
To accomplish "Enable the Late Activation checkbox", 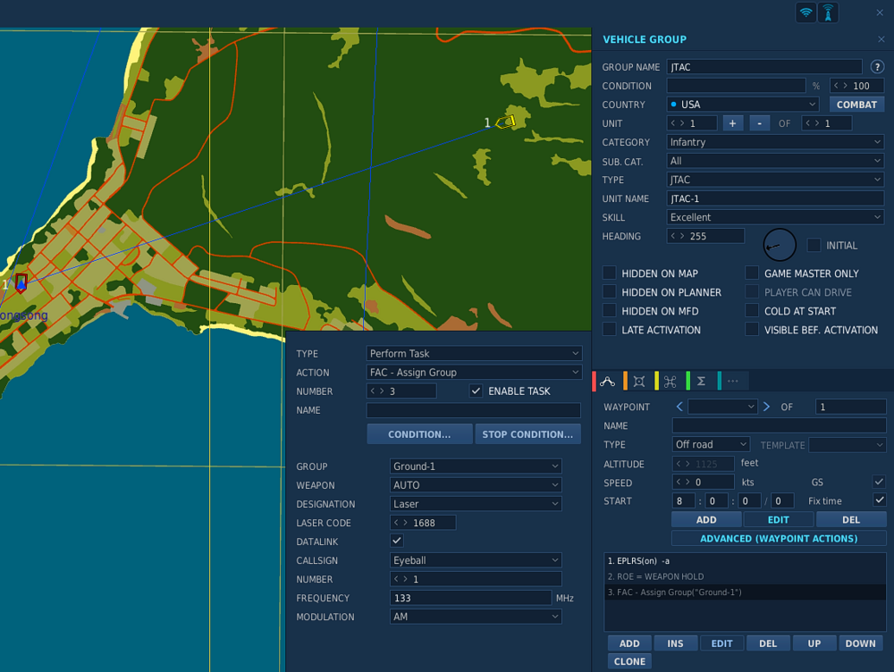I will tap(609, 330).
